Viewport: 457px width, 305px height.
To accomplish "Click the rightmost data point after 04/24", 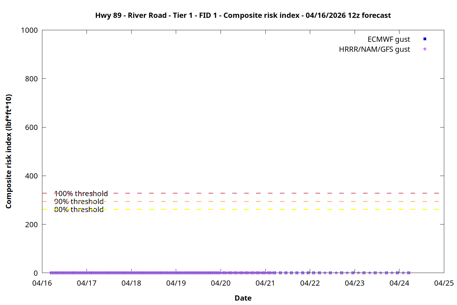I will 409,273.
